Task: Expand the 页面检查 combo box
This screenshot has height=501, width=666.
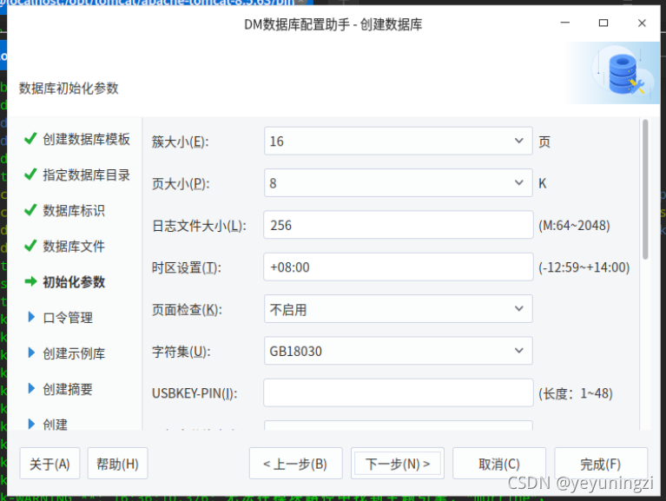Action: [398, 308]
